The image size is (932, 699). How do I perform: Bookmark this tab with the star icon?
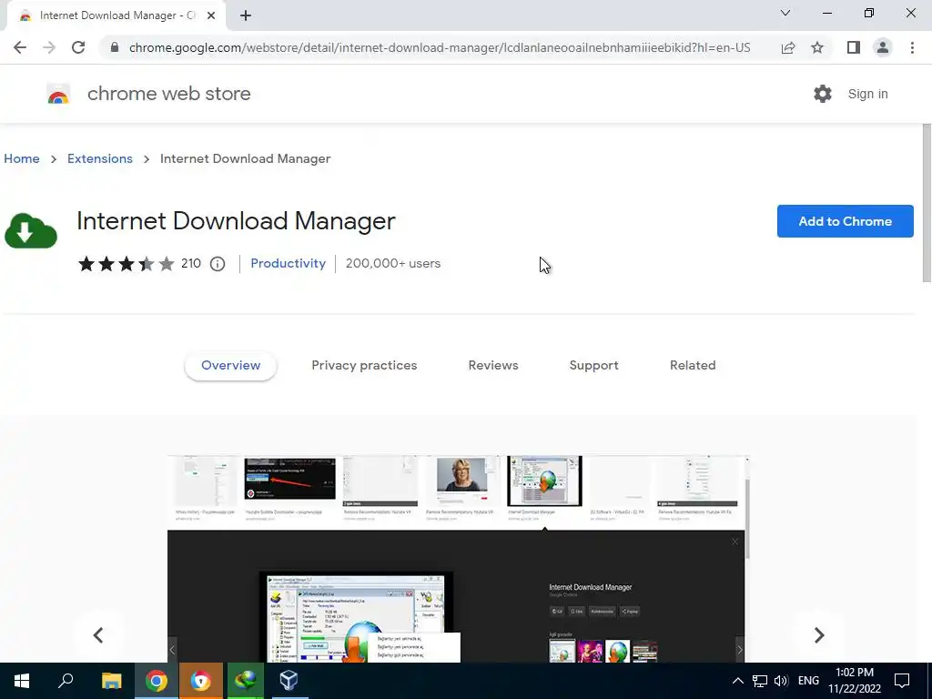[x=817, y=47]
